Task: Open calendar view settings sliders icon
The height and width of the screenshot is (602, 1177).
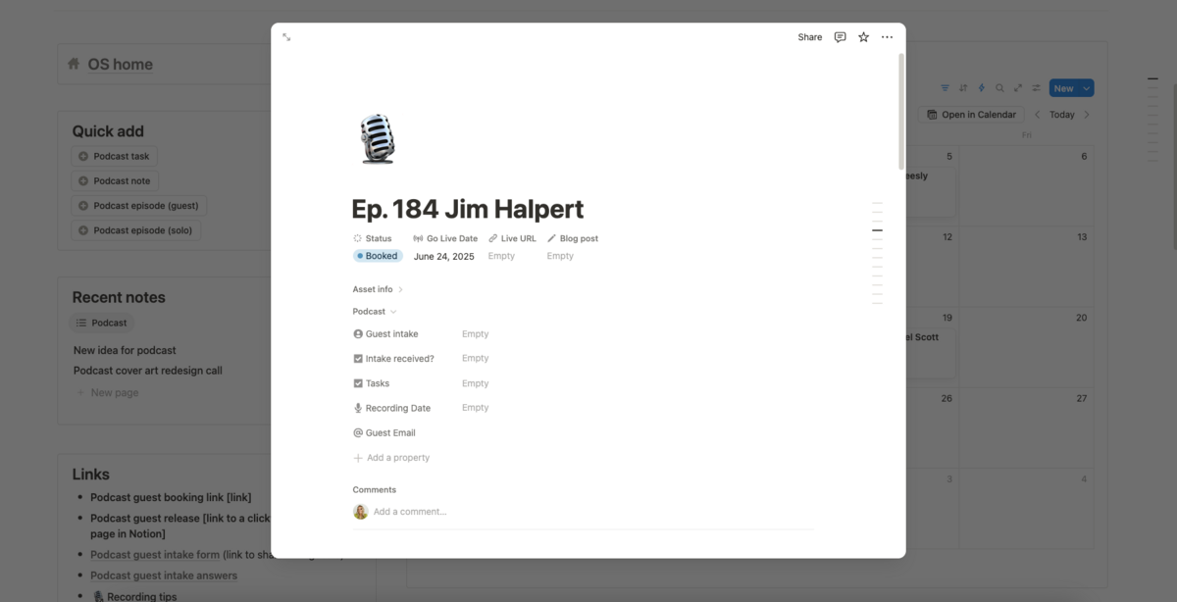Action: point(1036,88)
